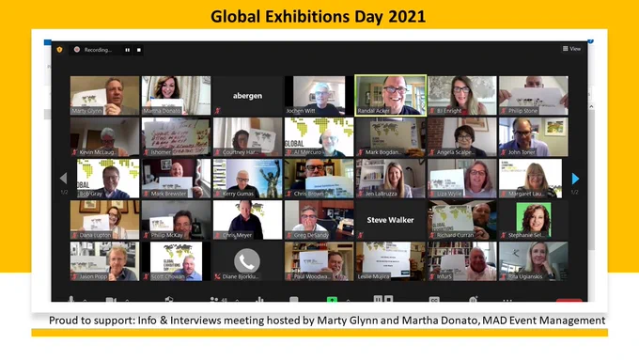Stop the Zoom recording
Viewport: 639px width, 360px height.
coord(138,50)
